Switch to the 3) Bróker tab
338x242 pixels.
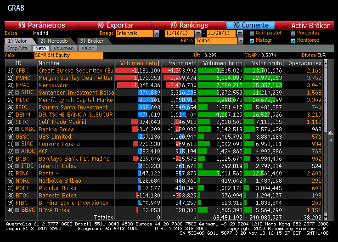click(93, 41)
